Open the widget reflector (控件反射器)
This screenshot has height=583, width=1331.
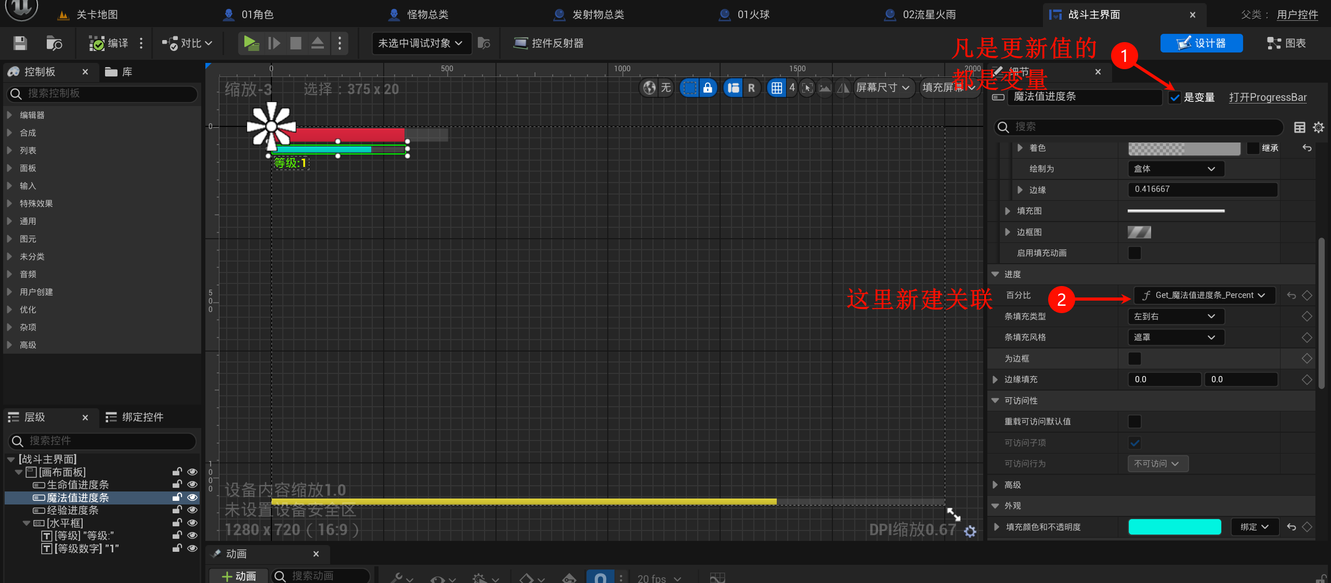tap(549, 43)
